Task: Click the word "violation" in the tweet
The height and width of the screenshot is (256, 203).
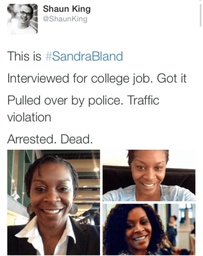Action: (x=29, y=117)
